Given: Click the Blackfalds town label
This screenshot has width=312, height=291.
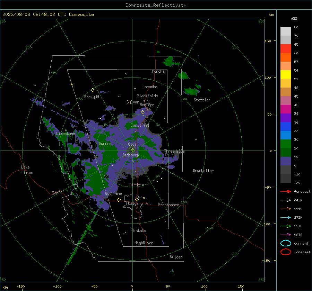Looking at the screenshot, I should (147, 96).
